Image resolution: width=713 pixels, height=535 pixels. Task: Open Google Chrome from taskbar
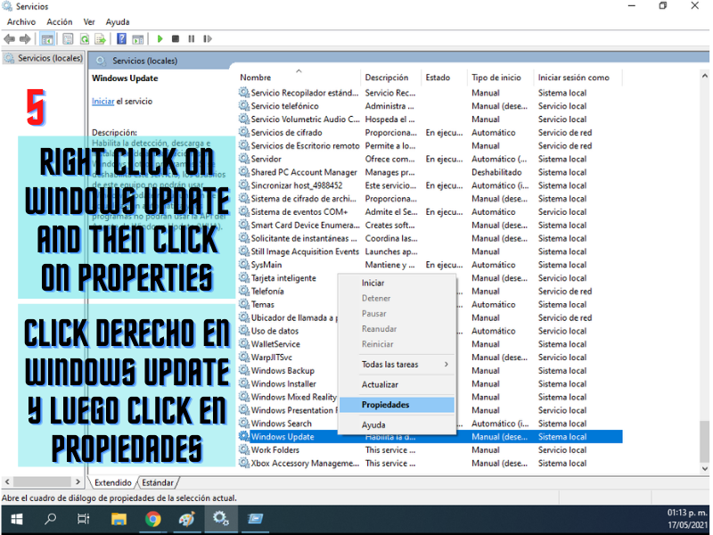pyautogui.click(x=152, y=519)
